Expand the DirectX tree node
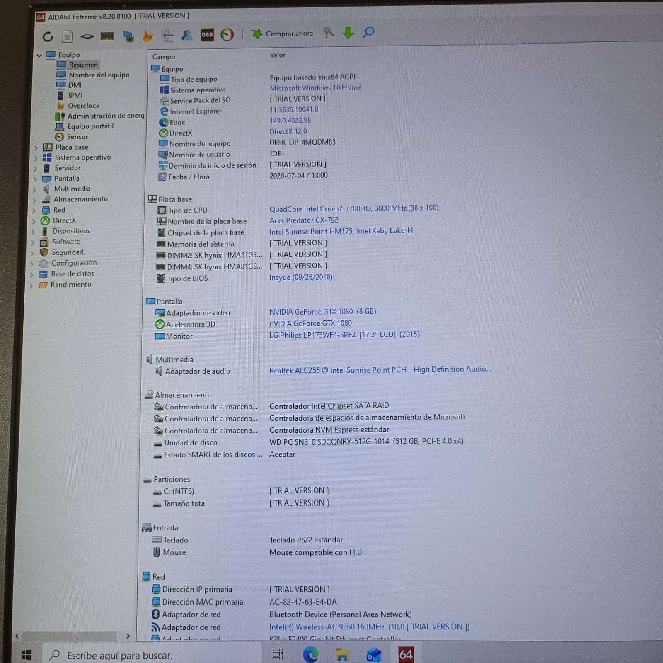 coord(34,221)
